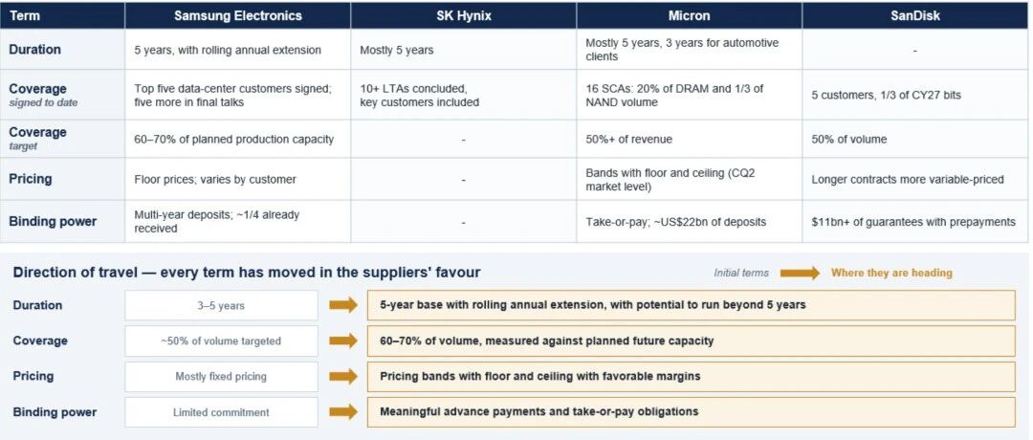The width and height of the screenshot is (1033, 440).
Task: Click the orange arrow beside Duration 3–5 years
Action: [343, 305]
